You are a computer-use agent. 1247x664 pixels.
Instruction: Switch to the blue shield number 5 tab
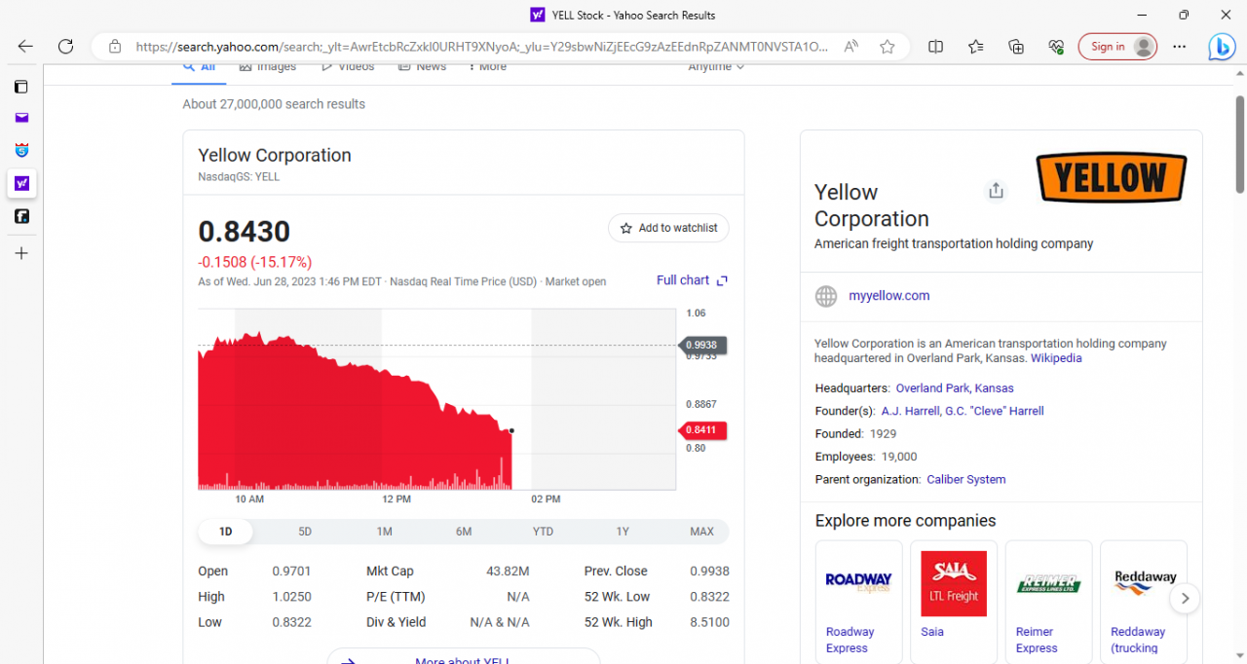(21, 150)
